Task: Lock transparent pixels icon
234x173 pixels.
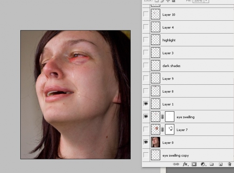Action: 156,1
